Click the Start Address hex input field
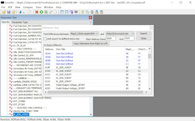 pos(111,39)
